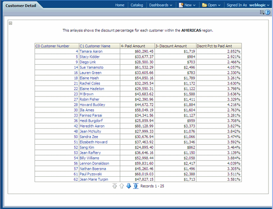Select the Lennon Donaldson customer name

click(x=94, y=163)
